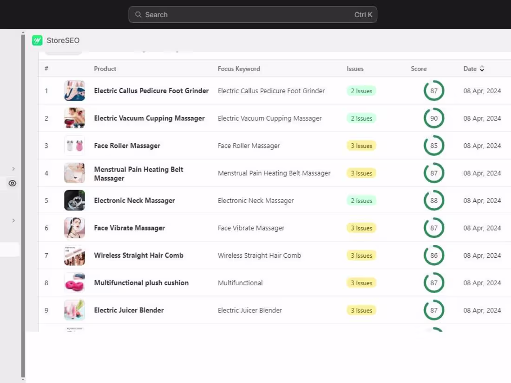Click the search magnifier icon
Screen dimensions: 511x383
(138, 15)
